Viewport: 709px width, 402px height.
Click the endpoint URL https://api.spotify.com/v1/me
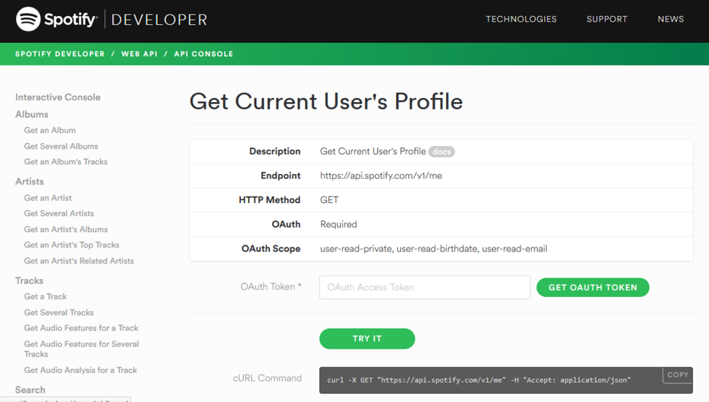click(382, 175)
